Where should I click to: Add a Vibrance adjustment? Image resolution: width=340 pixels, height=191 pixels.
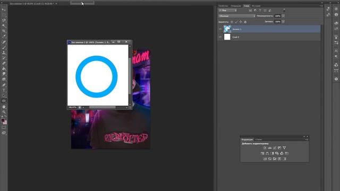coord(284,147)
